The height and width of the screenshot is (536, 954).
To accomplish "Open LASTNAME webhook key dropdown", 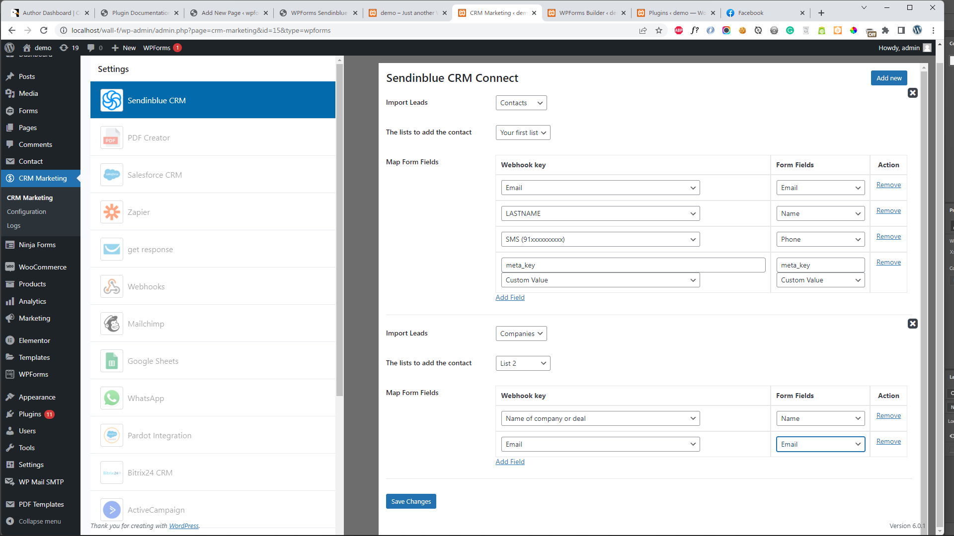I will point(600,213).
